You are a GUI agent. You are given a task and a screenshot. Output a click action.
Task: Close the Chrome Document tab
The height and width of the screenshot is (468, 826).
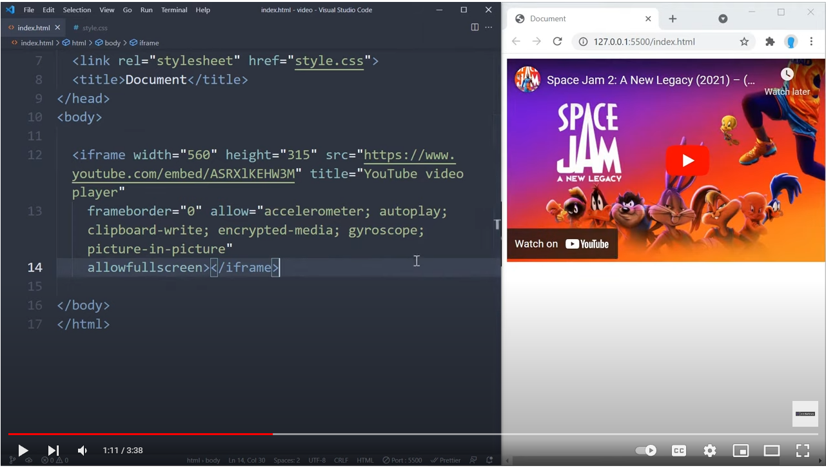[x=648, y=19]
